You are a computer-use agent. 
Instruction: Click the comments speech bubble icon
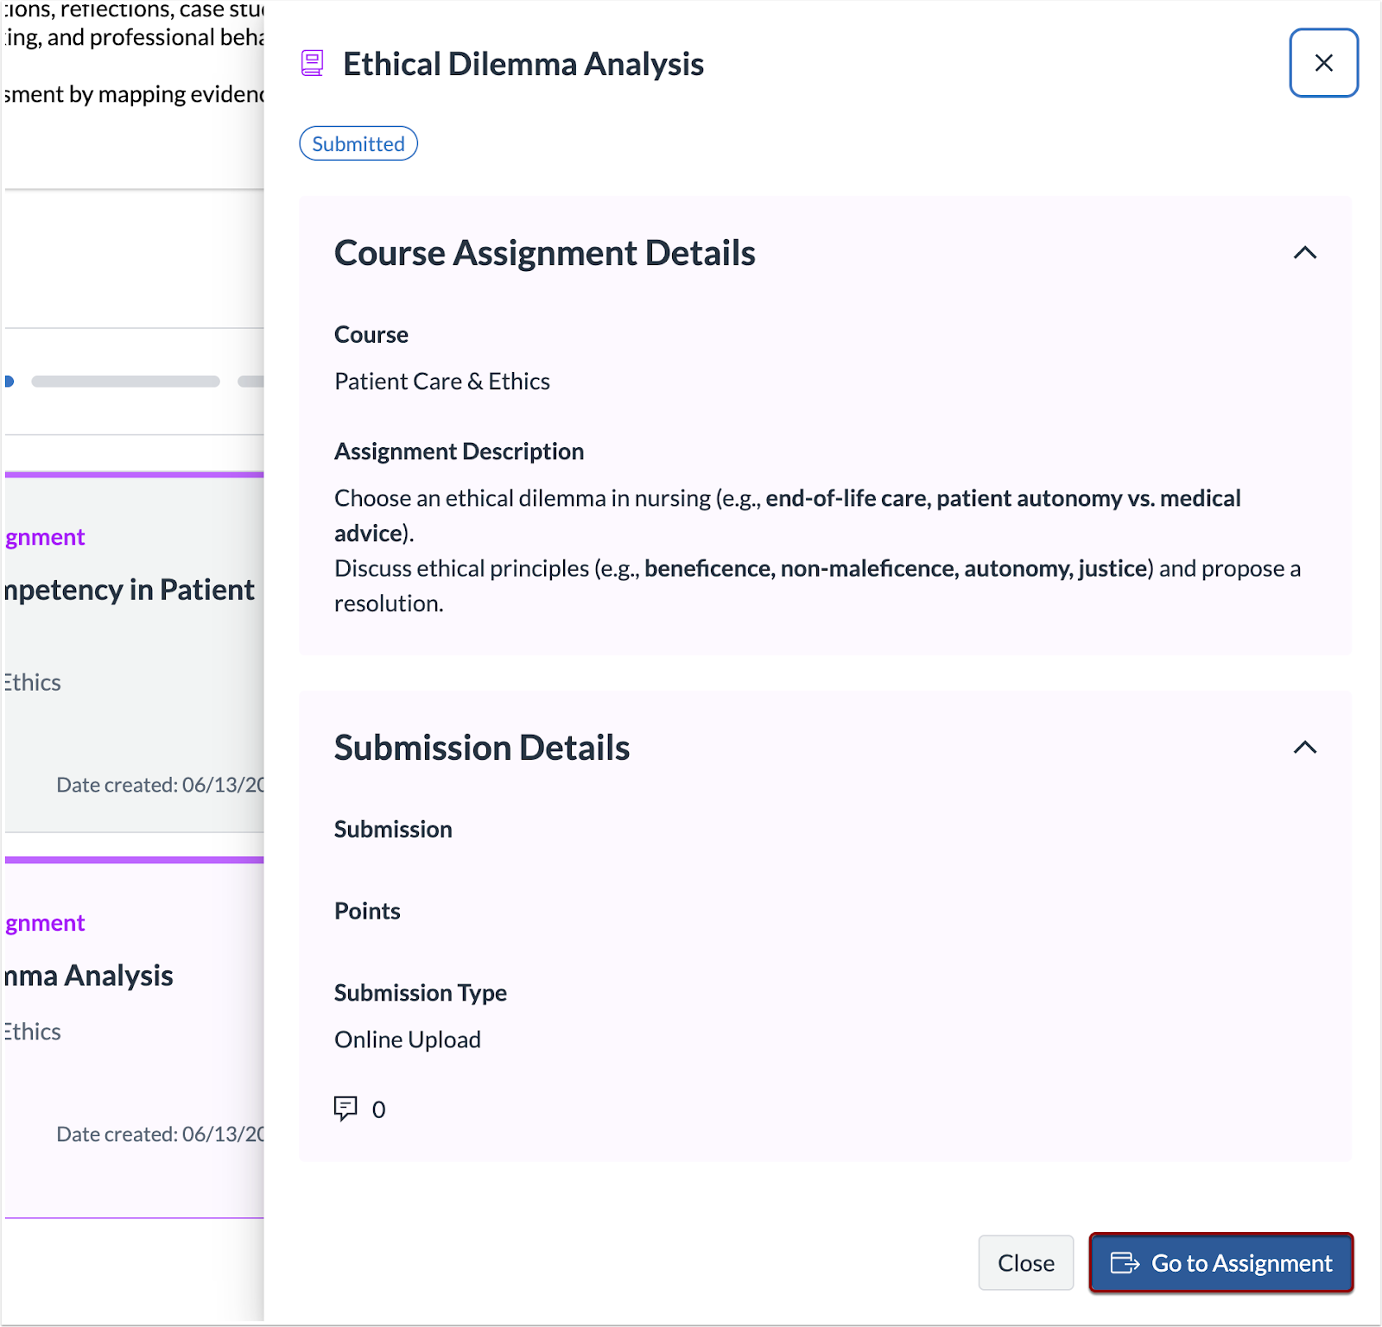pyautogui.click(x=345, y=1108)
